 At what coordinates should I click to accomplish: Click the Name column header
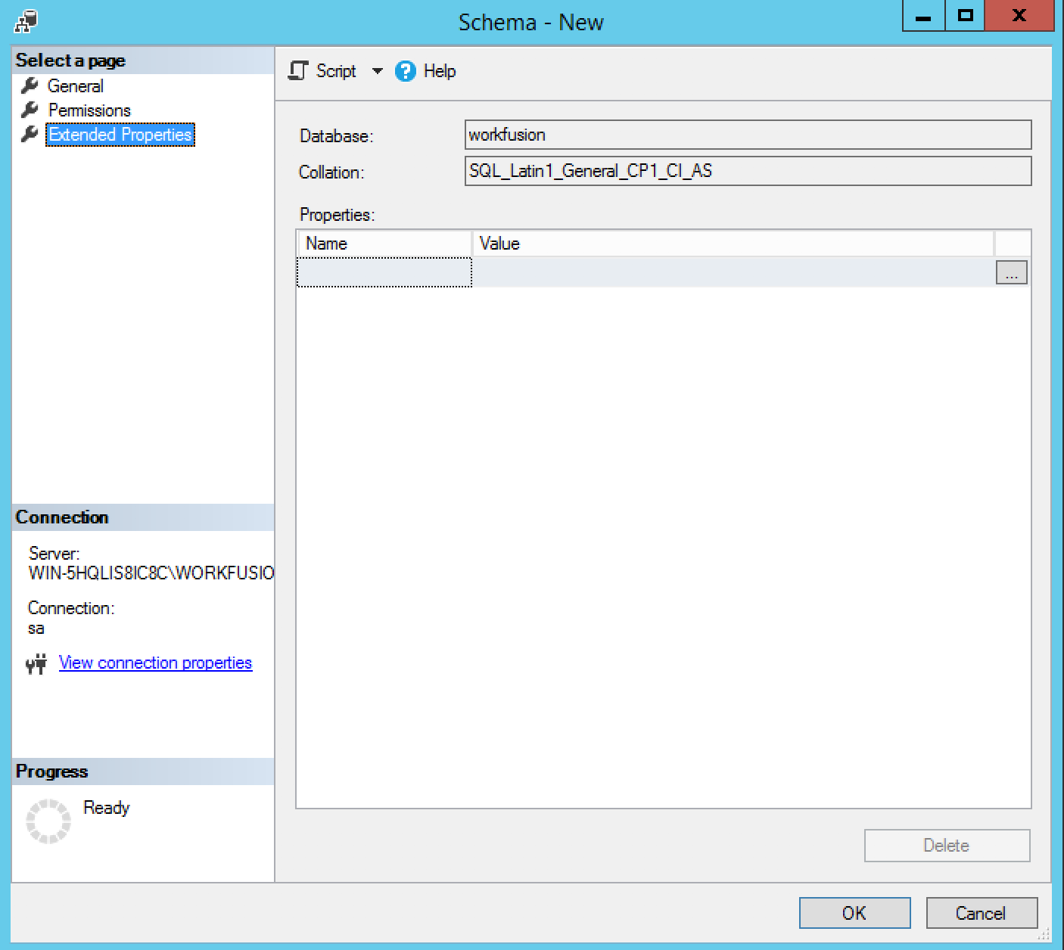384,244
